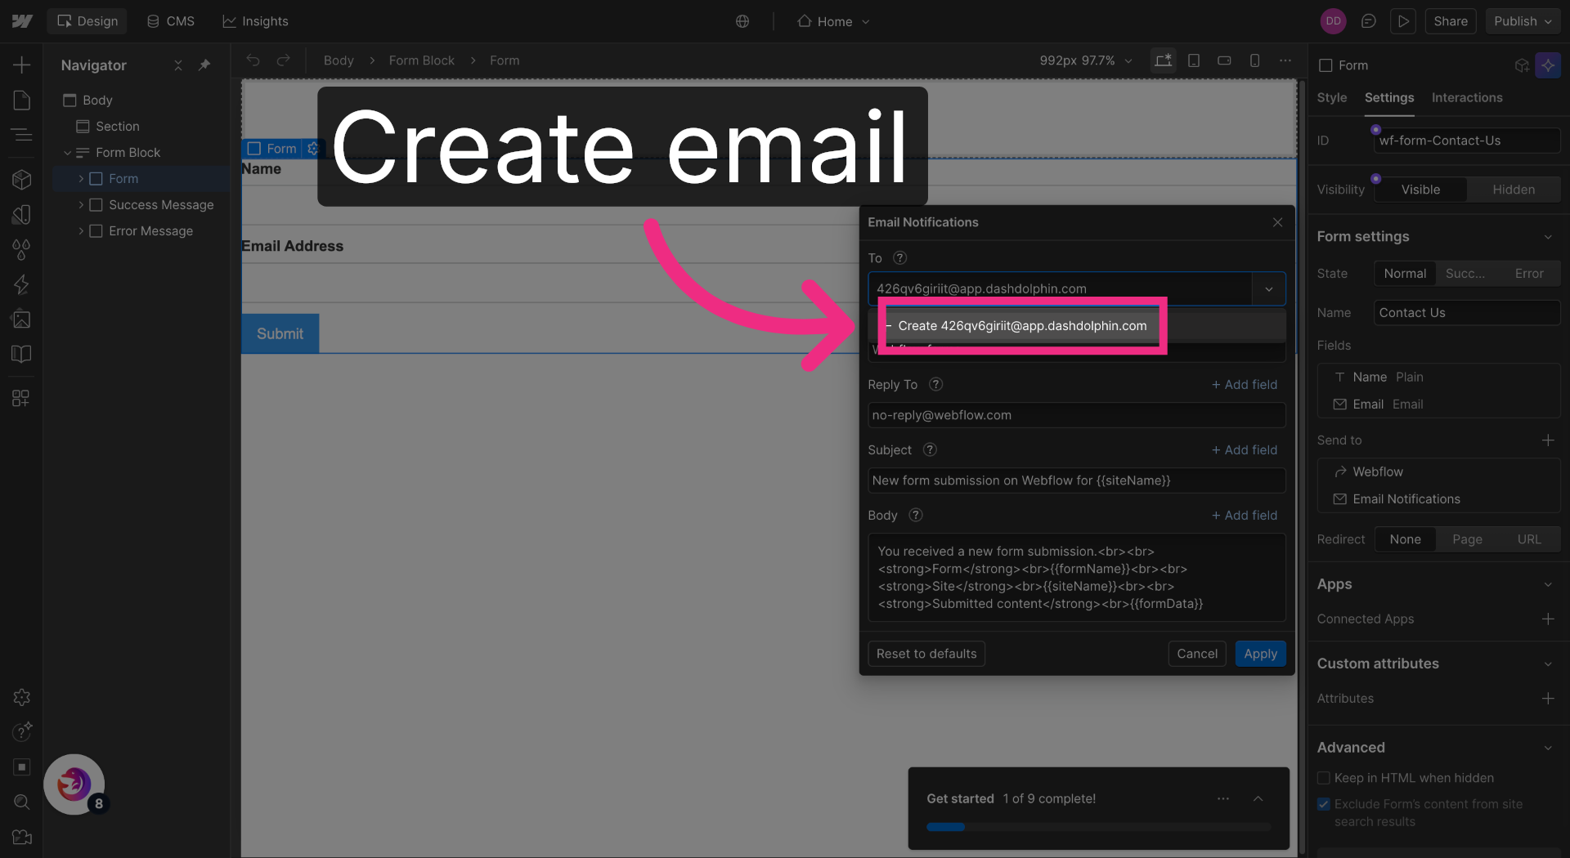Set visibility to Visible

click(x=1420, y=190)
